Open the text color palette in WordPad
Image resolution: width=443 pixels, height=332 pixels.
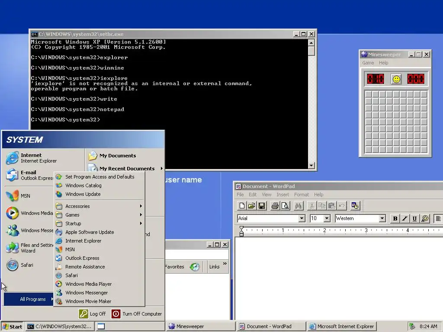(x=425, y=218)
